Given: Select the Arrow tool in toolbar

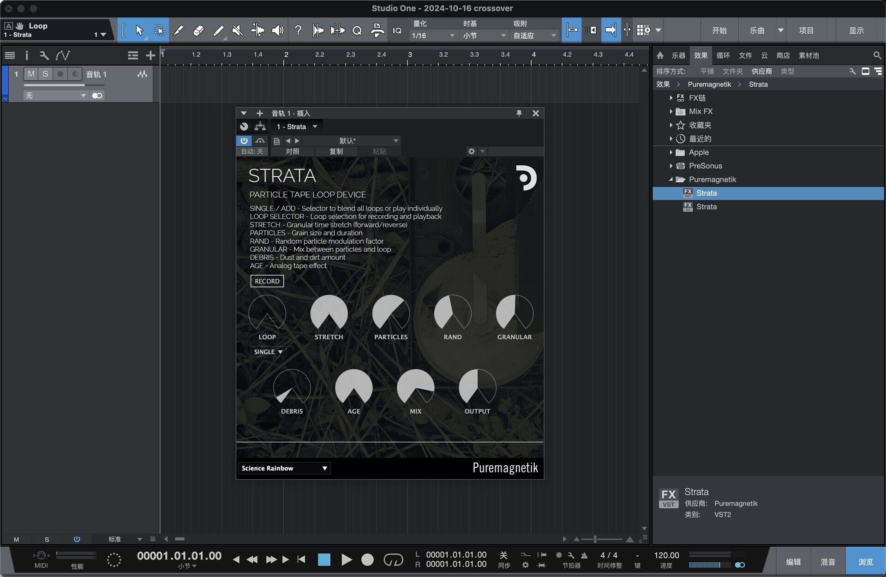Looking at the screenshot, I should pyautogui.click(x=139, y=30).
